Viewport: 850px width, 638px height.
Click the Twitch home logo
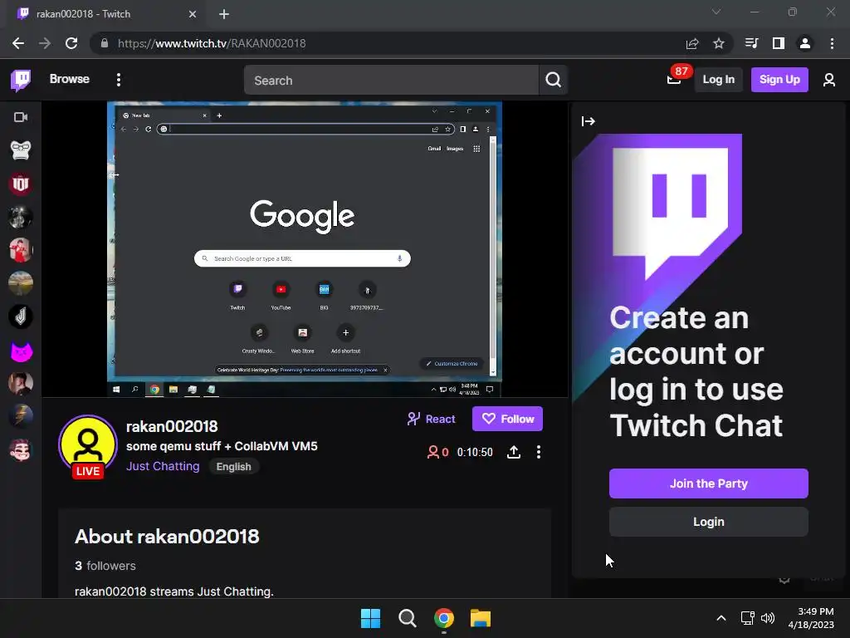(21, 80)
